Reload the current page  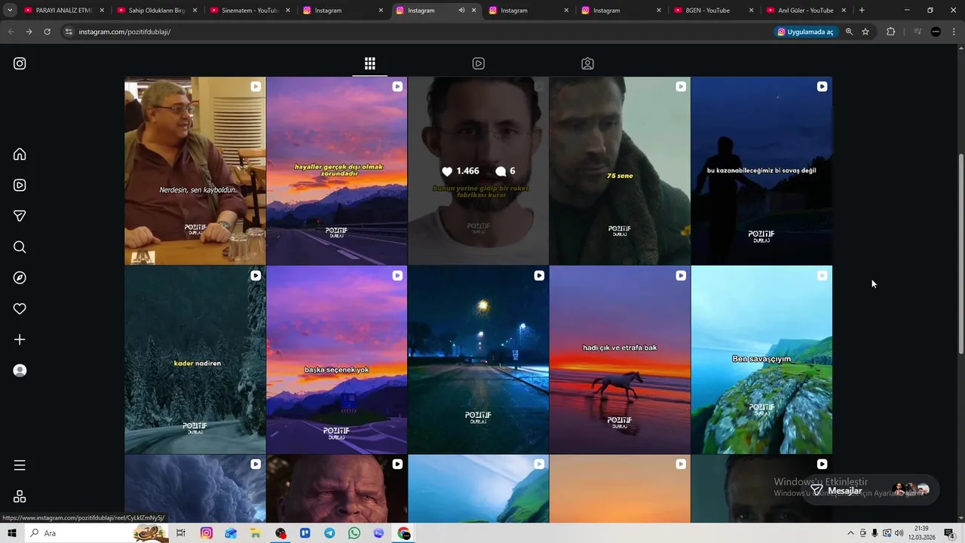click(47, 32)
